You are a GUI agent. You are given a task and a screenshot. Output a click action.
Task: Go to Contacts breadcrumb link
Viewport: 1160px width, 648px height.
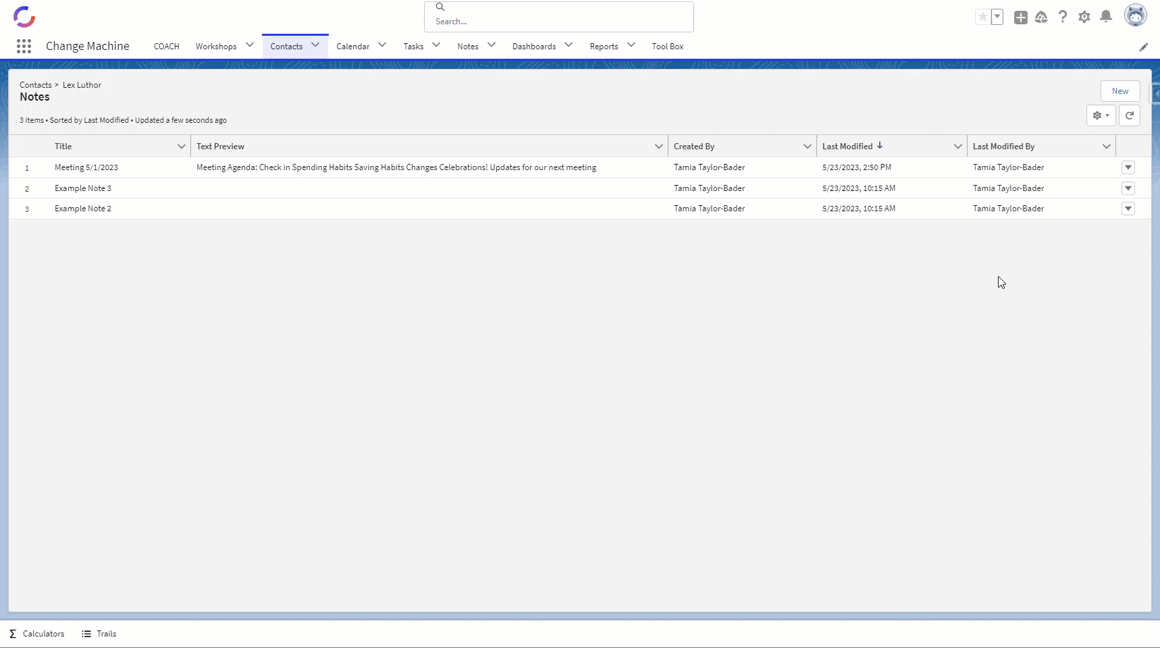(x=35, y=85)
